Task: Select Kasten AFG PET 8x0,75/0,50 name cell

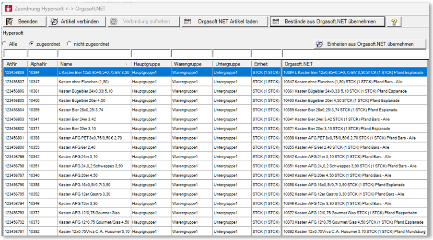Action: coord(94,138)
